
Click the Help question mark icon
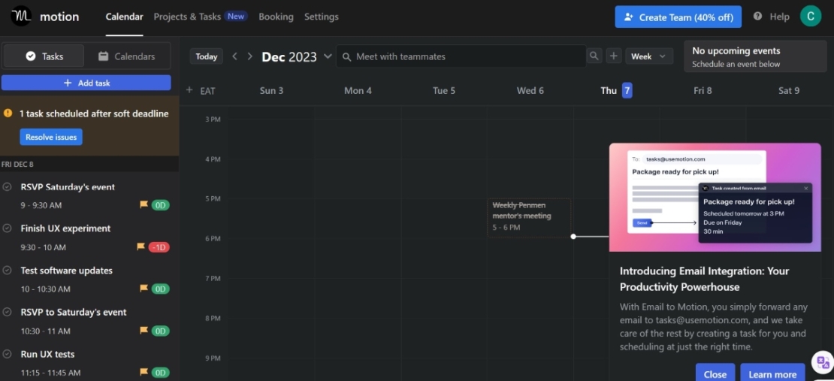(x=757, y=17)
